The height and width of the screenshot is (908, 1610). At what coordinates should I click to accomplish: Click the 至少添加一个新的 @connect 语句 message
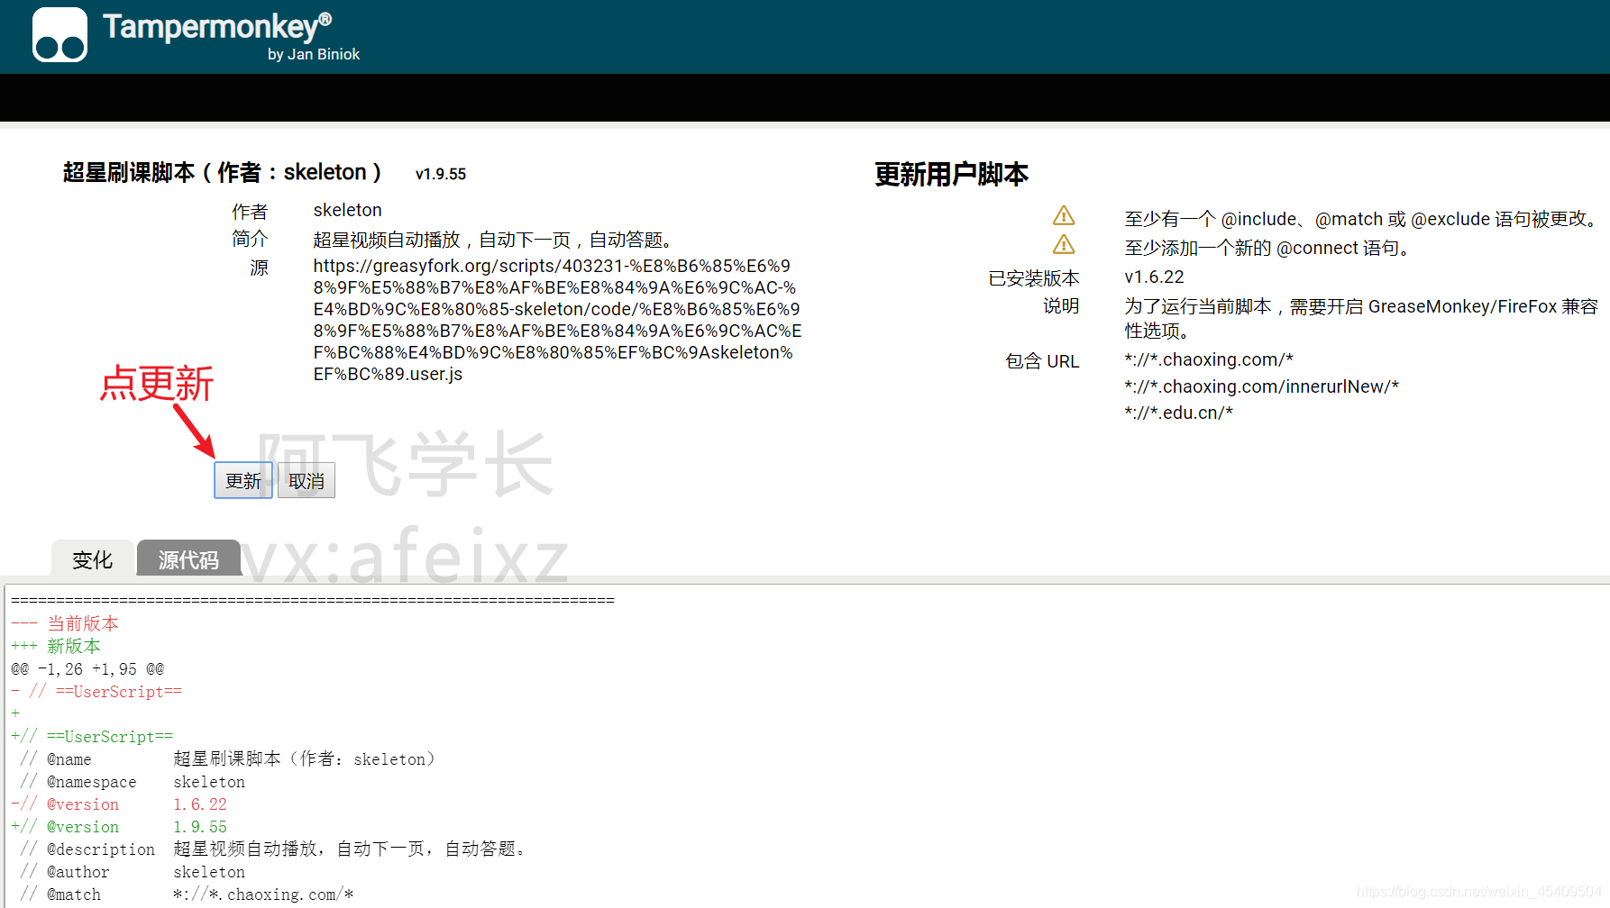[1267, 248]
